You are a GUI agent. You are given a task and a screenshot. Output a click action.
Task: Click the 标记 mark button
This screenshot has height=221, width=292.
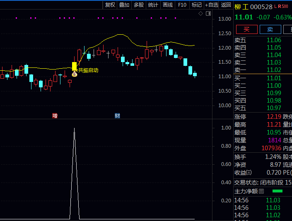pyautogui.click(x=197, y=5)
